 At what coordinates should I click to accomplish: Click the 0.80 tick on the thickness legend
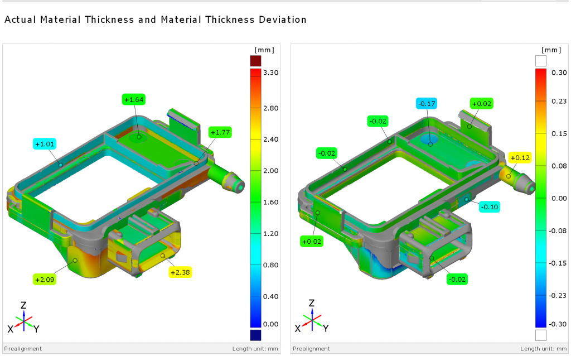point(270,265)
